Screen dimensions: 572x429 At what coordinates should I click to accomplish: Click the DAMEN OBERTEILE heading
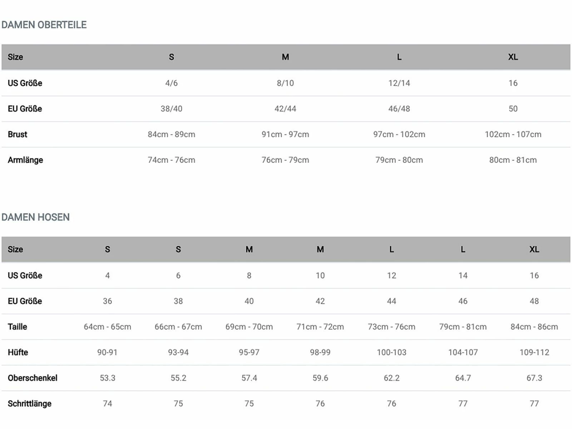tap(44, 25)
